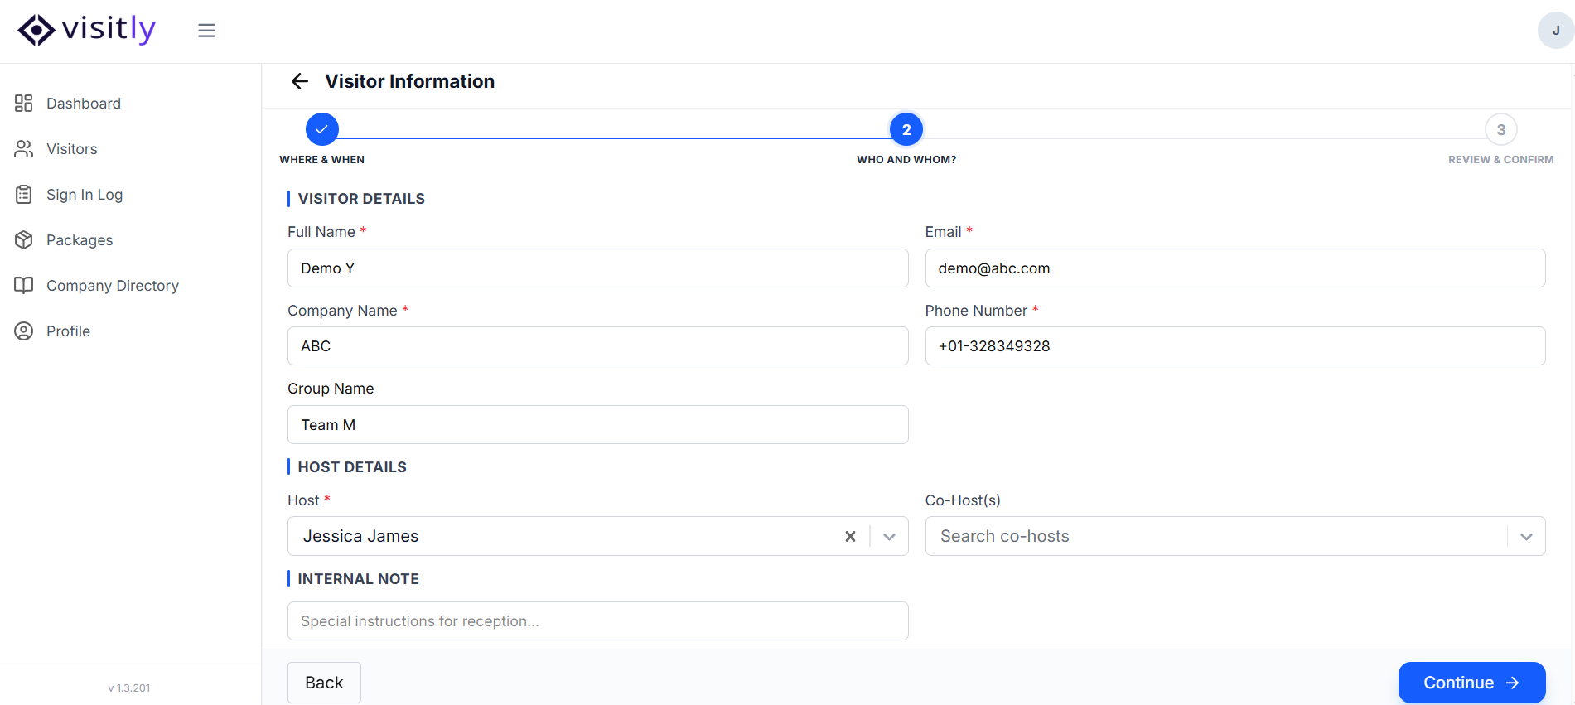Click the Continue button
The image size is (1575, 705).
point(1471,683)
